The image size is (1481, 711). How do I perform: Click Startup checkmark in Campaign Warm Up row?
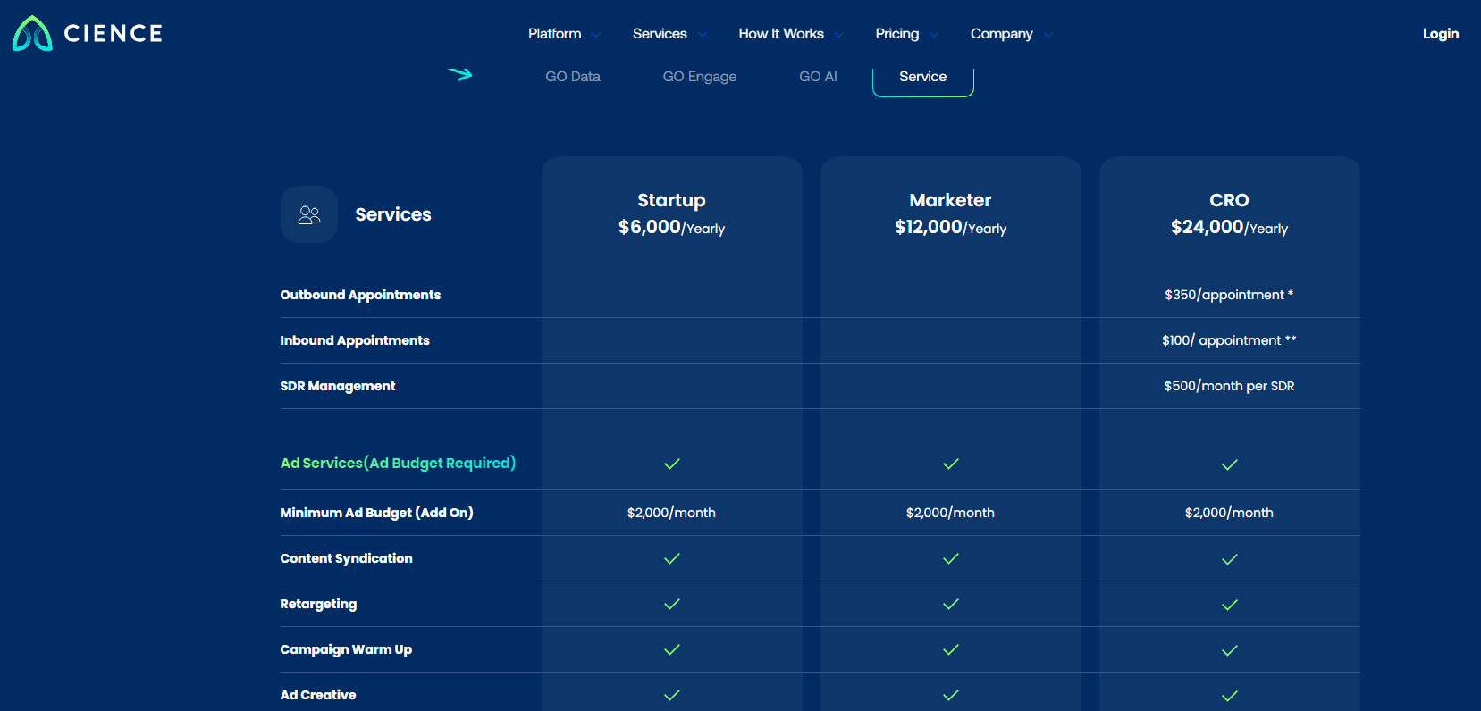coord(672,649)
